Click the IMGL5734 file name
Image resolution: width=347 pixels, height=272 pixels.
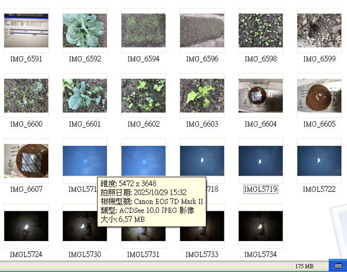tap(260, 254)
